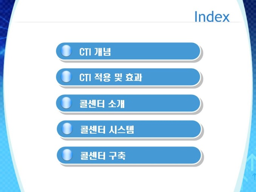Click the word 효과 in the second bar
This screenshot has width=256, height=192.
[x=134, y=77]
